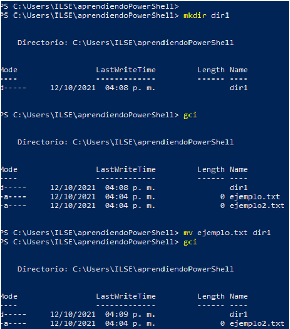The height and width of the screenshot is (329, 290).
Task: Click the Length header in the second listing
Action: [211, 169]
